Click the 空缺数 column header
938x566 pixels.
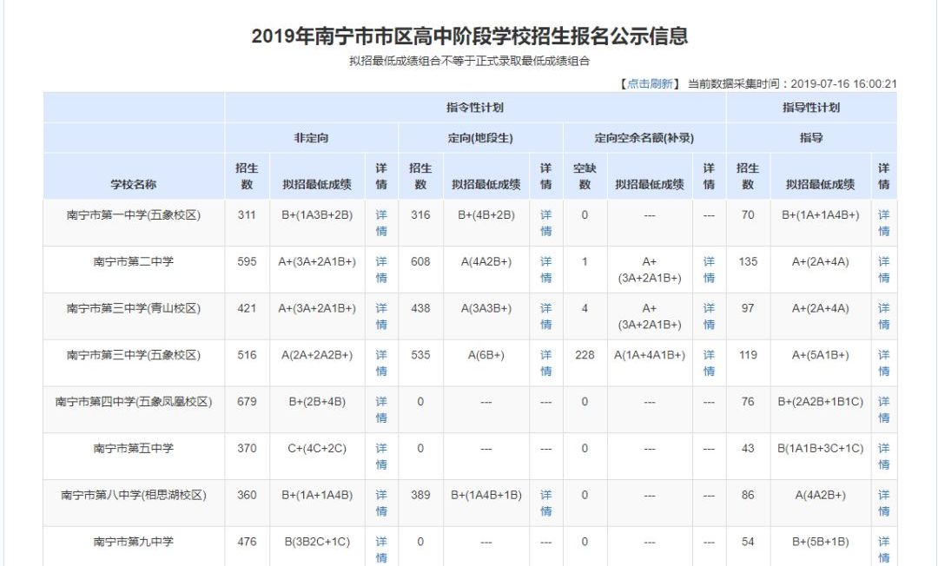[x=585, y=176]
